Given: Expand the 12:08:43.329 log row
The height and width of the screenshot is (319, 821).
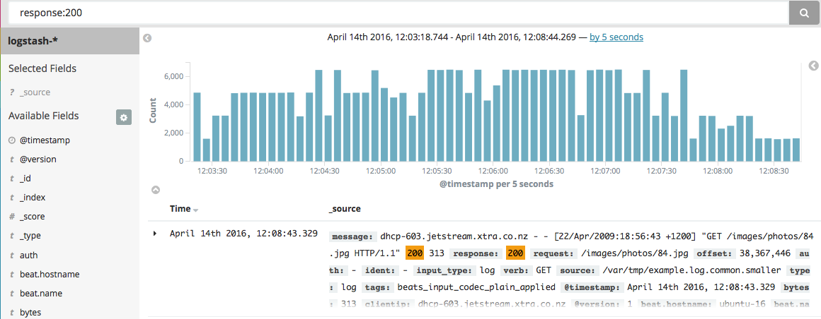Looking at the screenshot, I should point(155,234).
